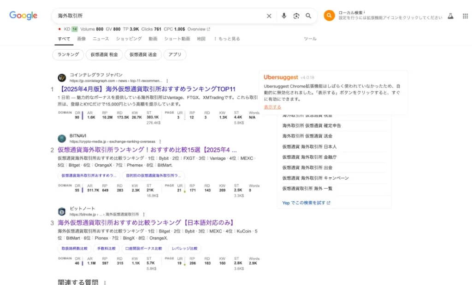Click the crypto-media.jp URL breadcrumb
The image size is (472, 285).
[x=112, y=142]
